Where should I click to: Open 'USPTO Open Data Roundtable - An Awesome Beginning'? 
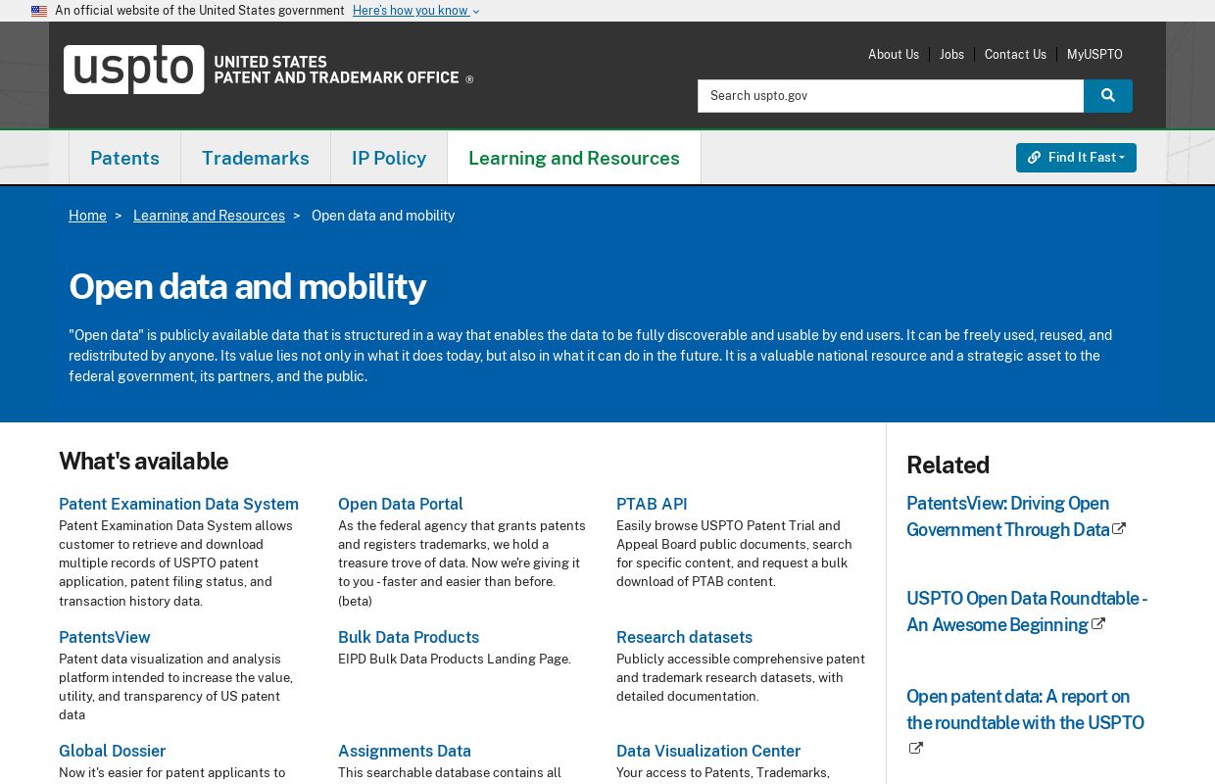click(1026, 612)
